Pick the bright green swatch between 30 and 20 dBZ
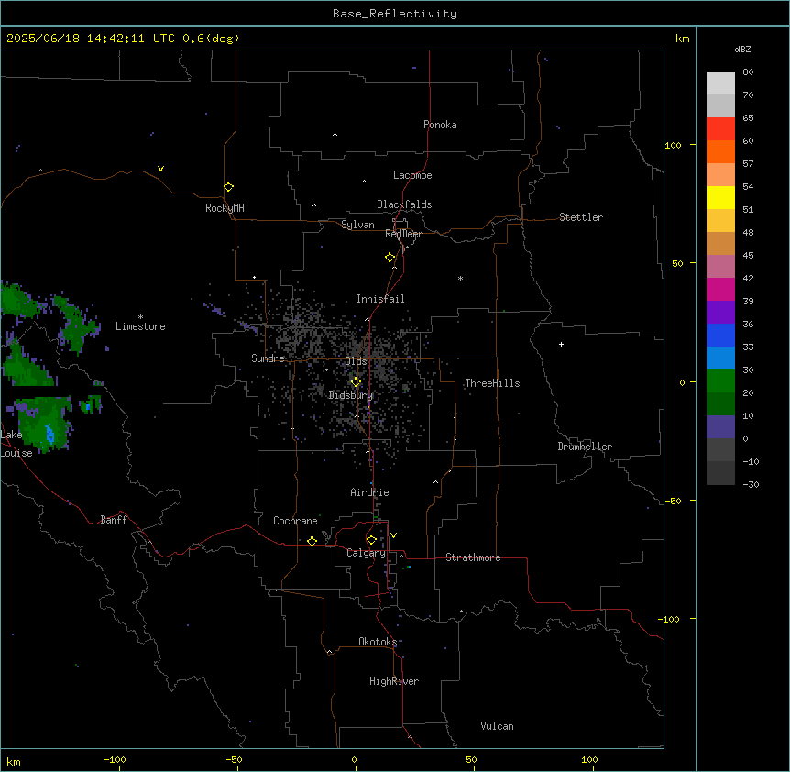Viewport: 790px width, 772px height. point(720,381)
